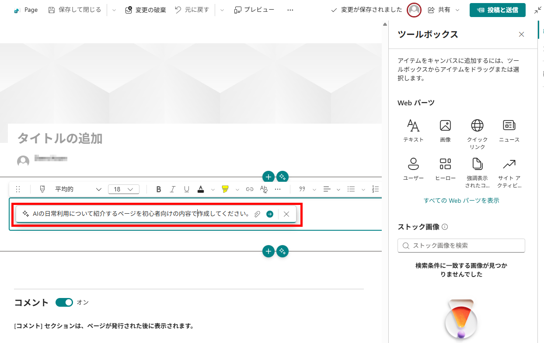Add the Hero web part
The height and width of the screenshot is (343, 544).
pos(445,169)
